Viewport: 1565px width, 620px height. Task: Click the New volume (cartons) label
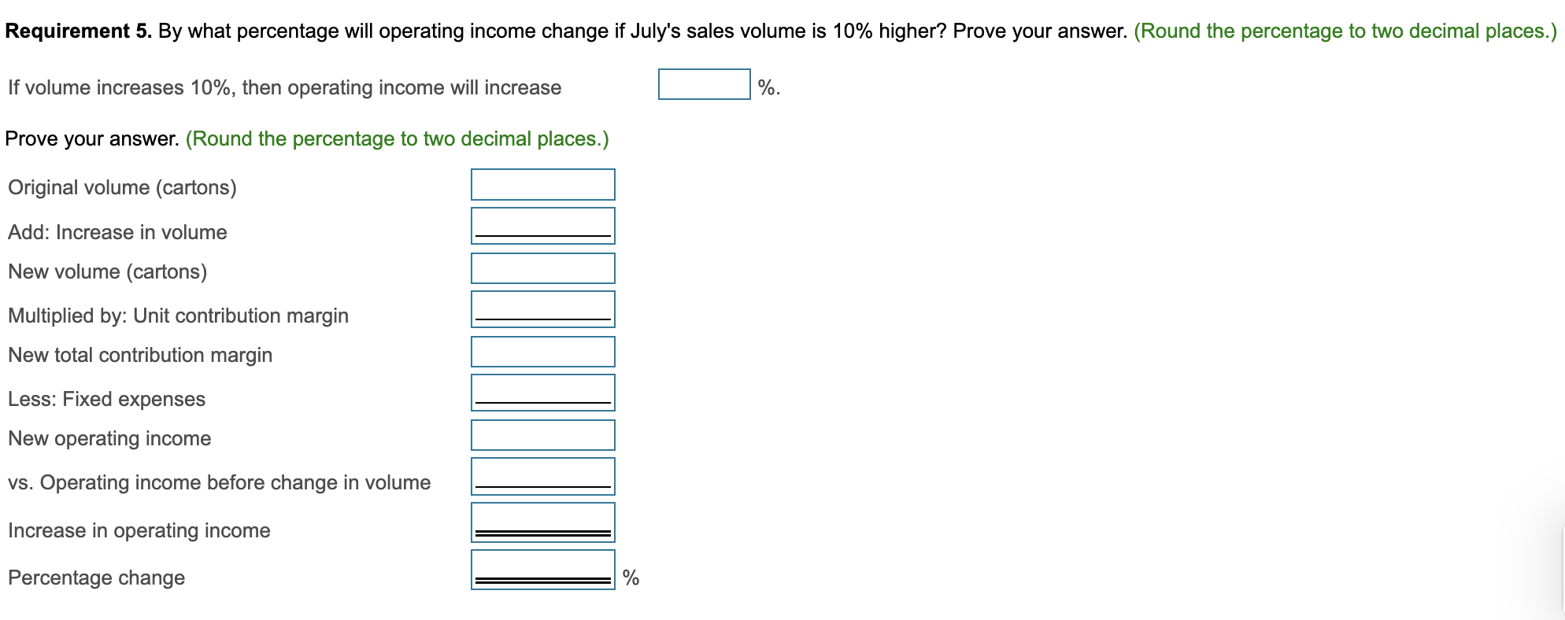pos(107,271)
